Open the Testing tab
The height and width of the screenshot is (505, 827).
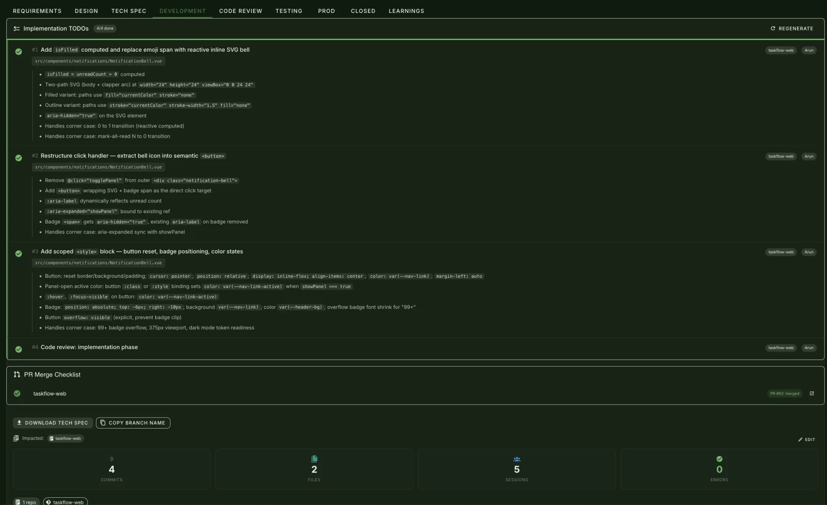point(289,11)
